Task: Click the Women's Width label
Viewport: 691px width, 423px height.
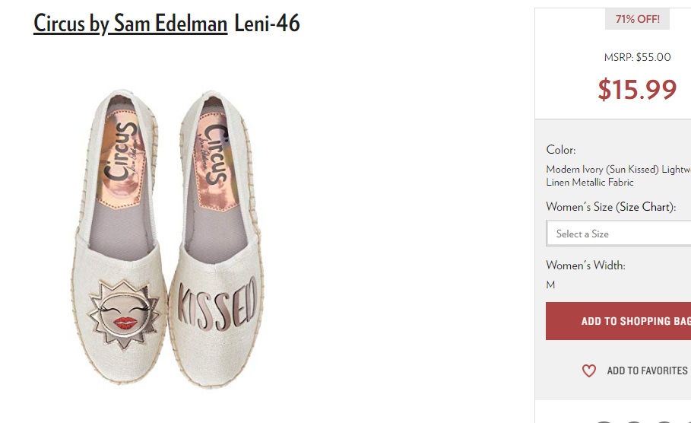Action: pos(585,265)
